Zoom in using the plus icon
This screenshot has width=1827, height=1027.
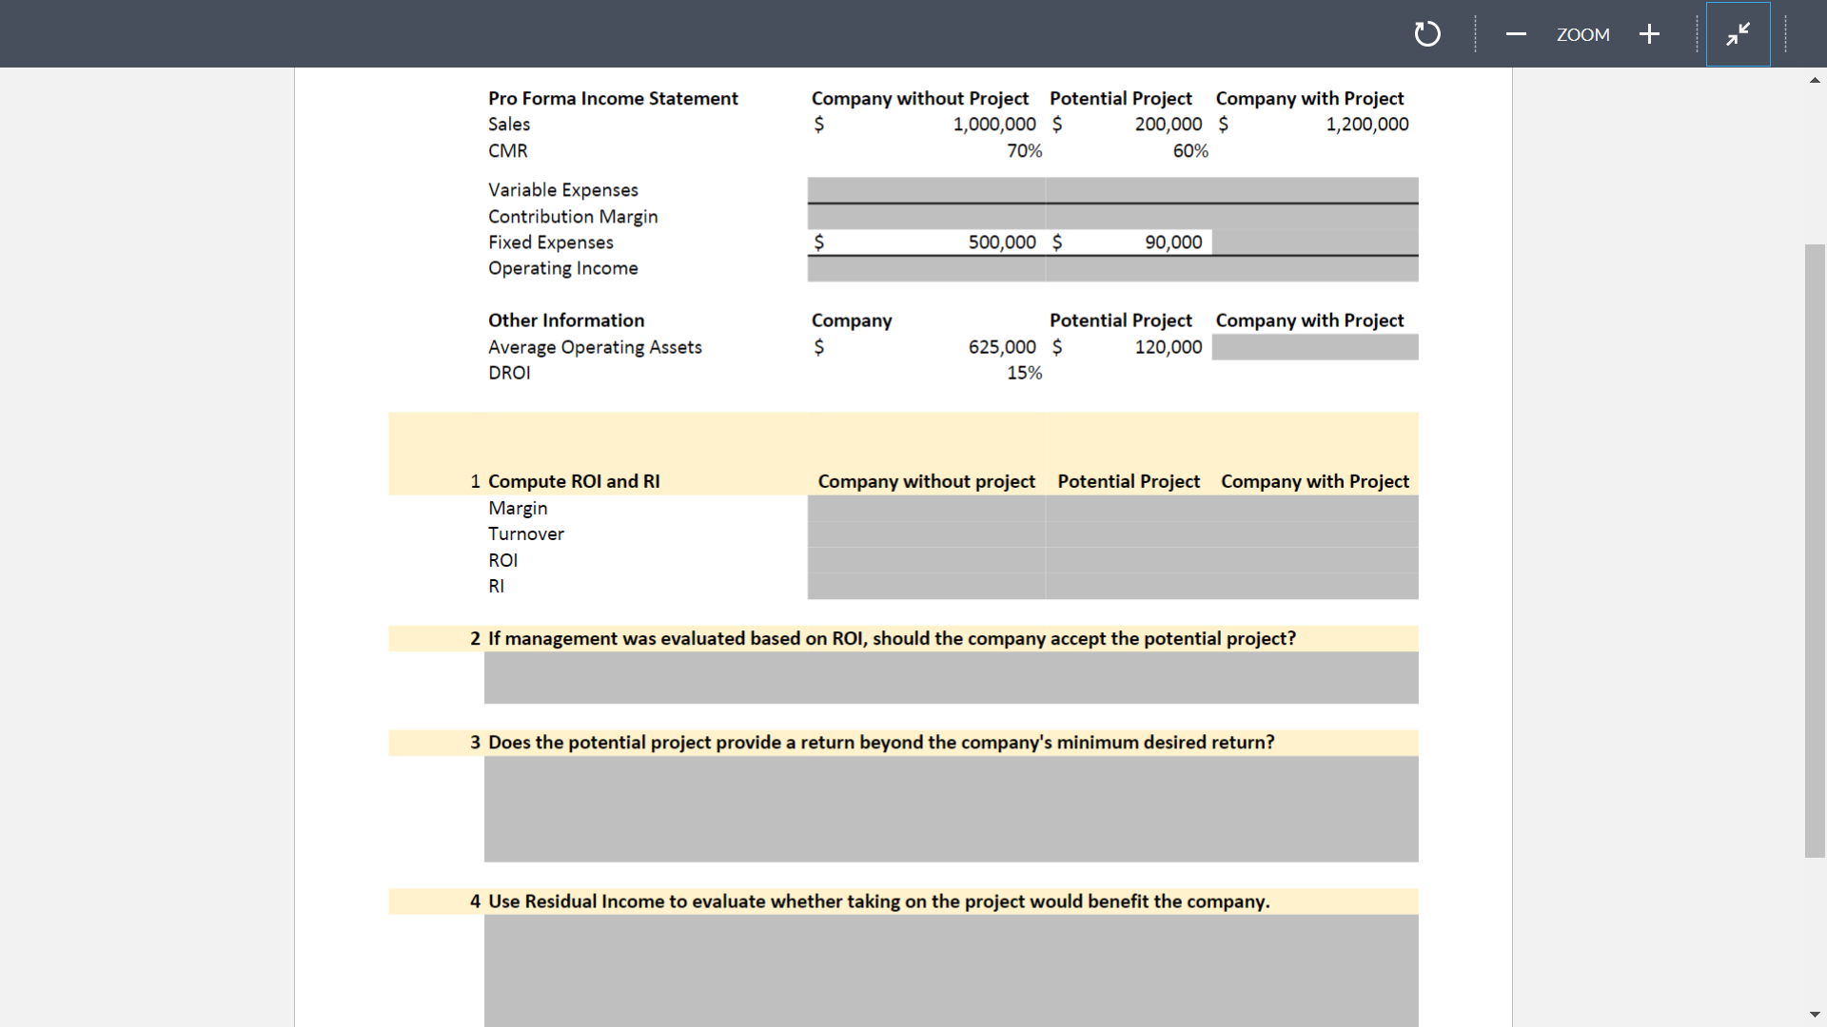[x=1649, y=33]
